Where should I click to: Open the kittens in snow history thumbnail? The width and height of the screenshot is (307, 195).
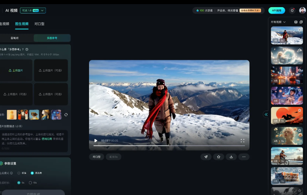point(287,176)
